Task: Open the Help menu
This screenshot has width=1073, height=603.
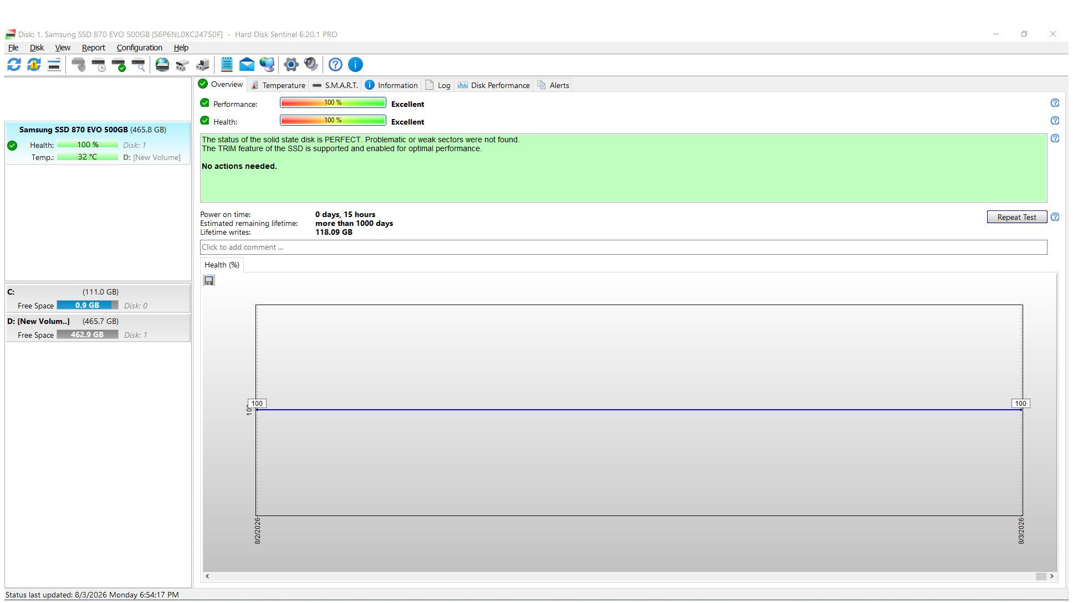Action: coord(181,48)
